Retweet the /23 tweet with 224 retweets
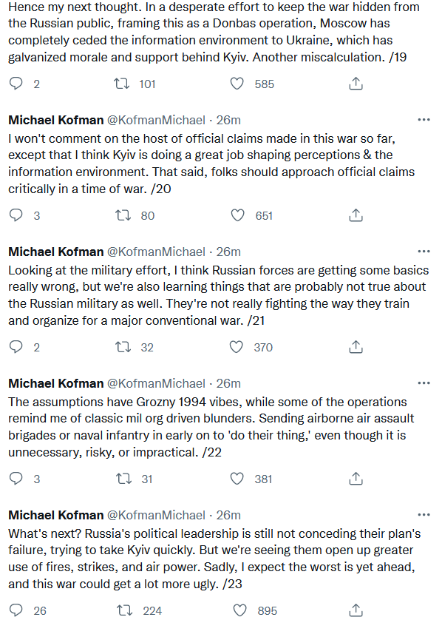Image resolution: width=442 pixels, height=620 pixels. tap(125, 610)
